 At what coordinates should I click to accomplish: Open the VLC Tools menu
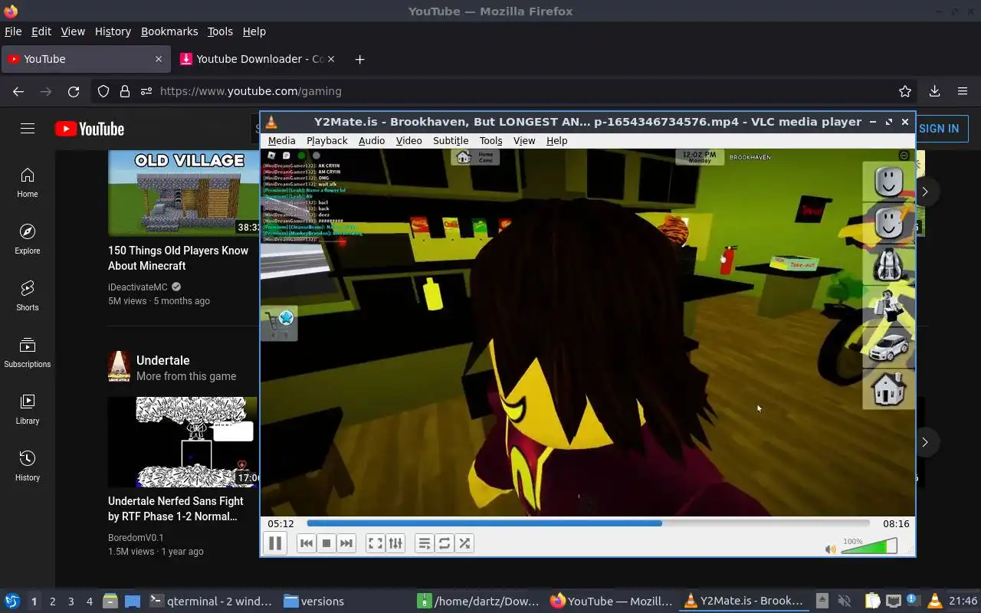[x=491, y=141]
